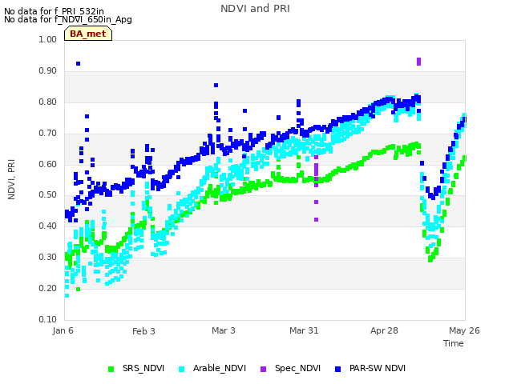This screenshot has height=384, width=513.
Task: Click the blue PAR-SW NDVI legend swatch
Action: [338, 369]
